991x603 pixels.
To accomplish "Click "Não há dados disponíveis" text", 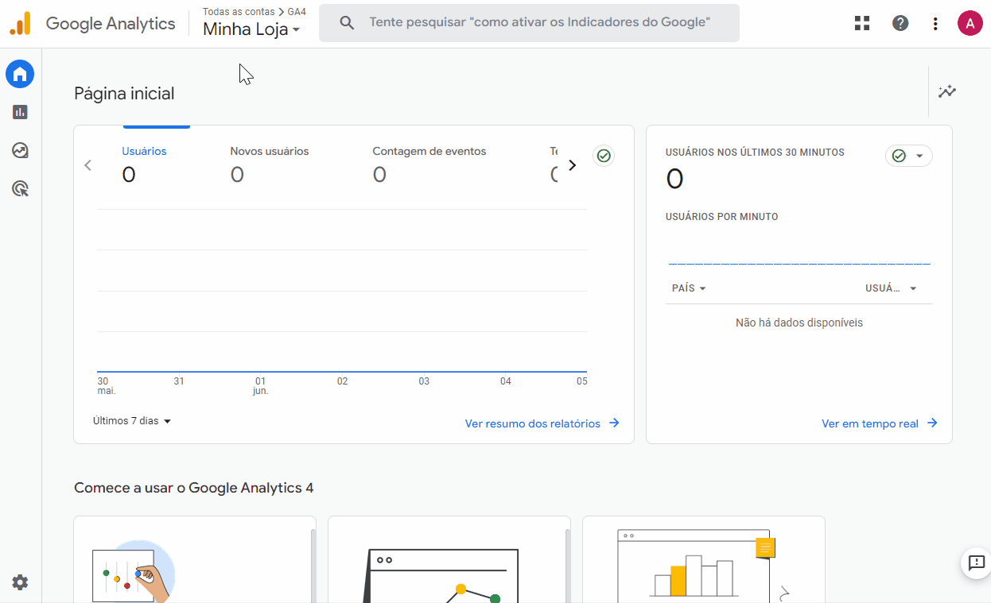I will pyautogui.click(x=799, y=323).
